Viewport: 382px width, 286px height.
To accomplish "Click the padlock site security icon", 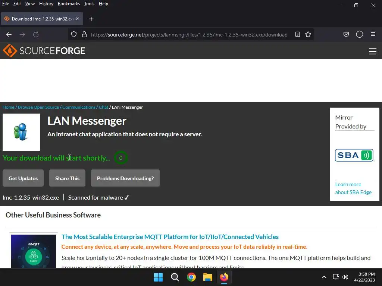I will [x=84, y=35].
